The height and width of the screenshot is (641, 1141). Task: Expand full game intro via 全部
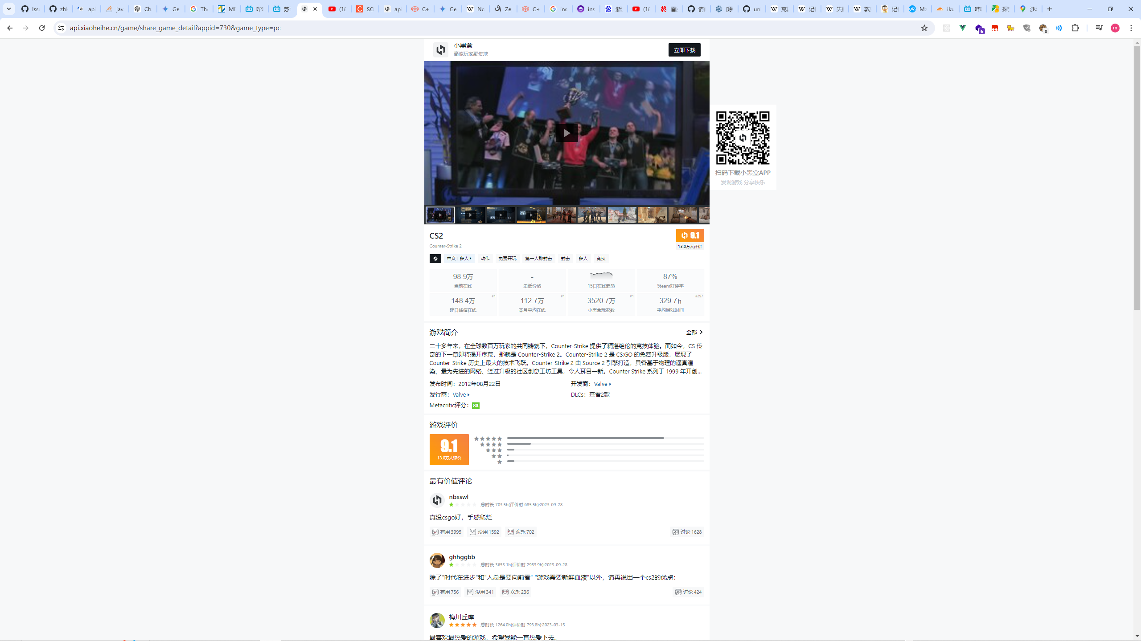click(694, 332)
